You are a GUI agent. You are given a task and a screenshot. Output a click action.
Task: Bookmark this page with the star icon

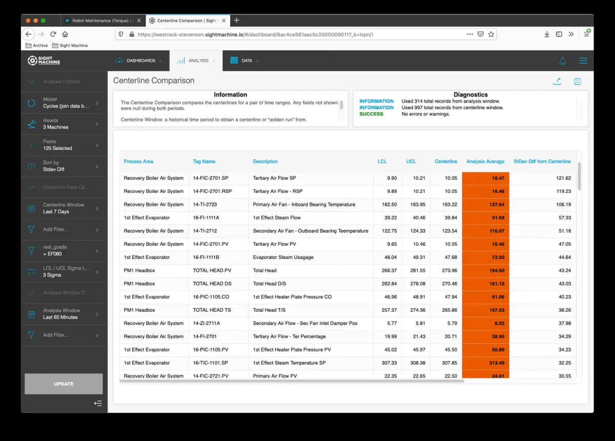[491, 34]
